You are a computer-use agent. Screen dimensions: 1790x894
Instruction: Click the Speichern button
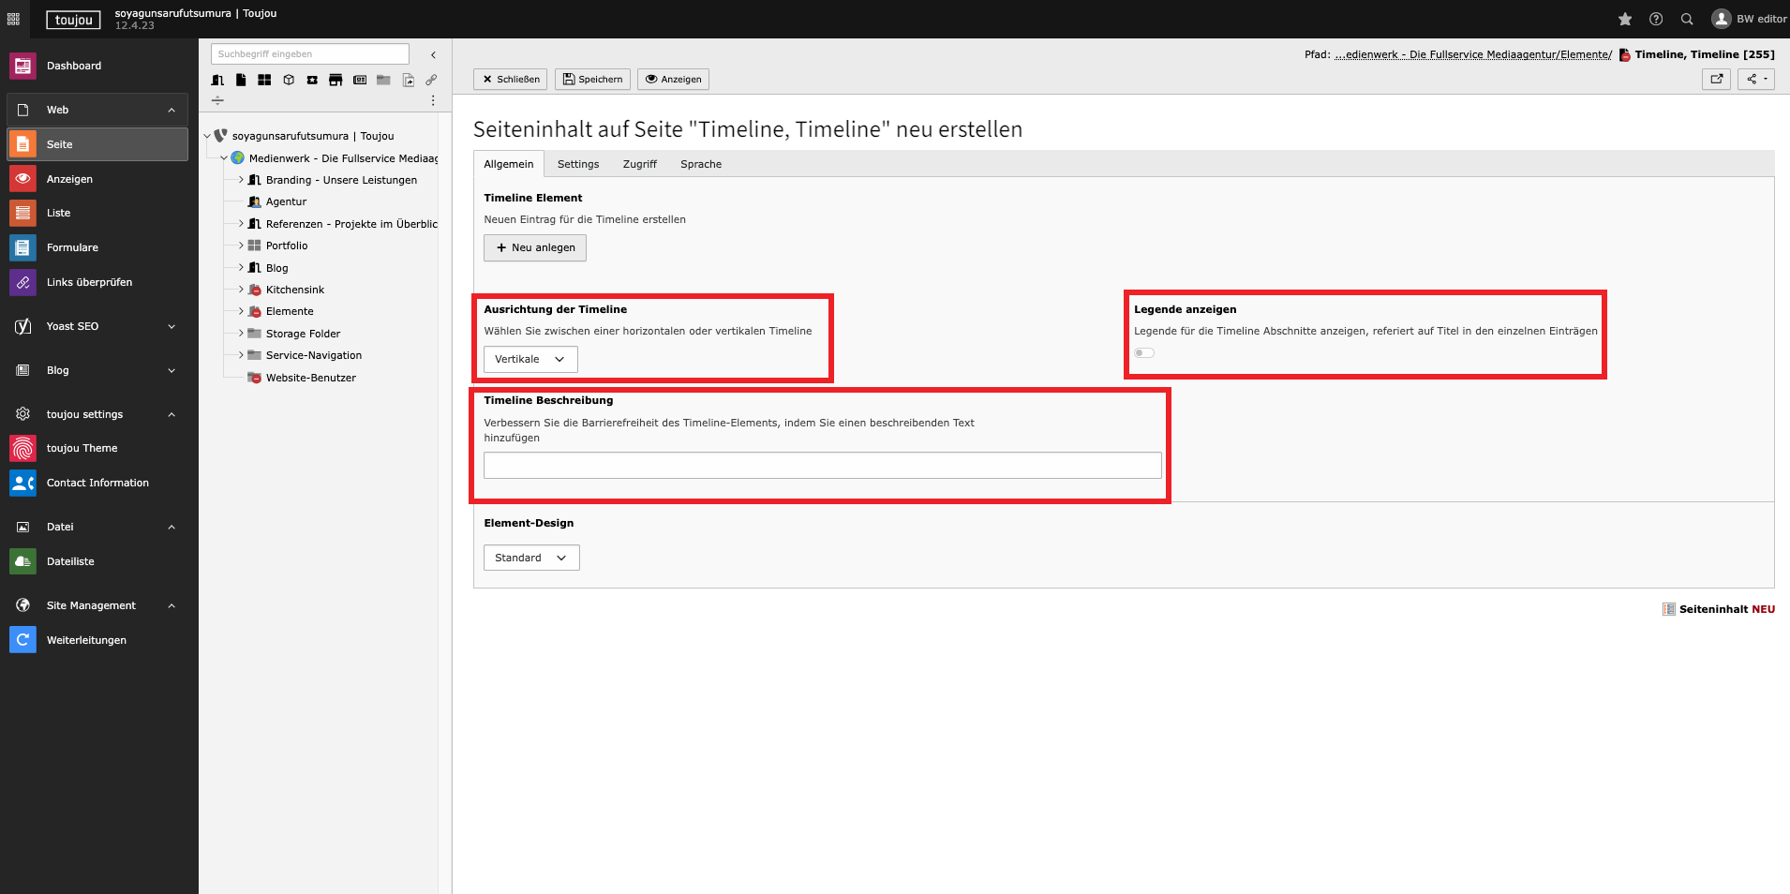click(x=592, y=80)
